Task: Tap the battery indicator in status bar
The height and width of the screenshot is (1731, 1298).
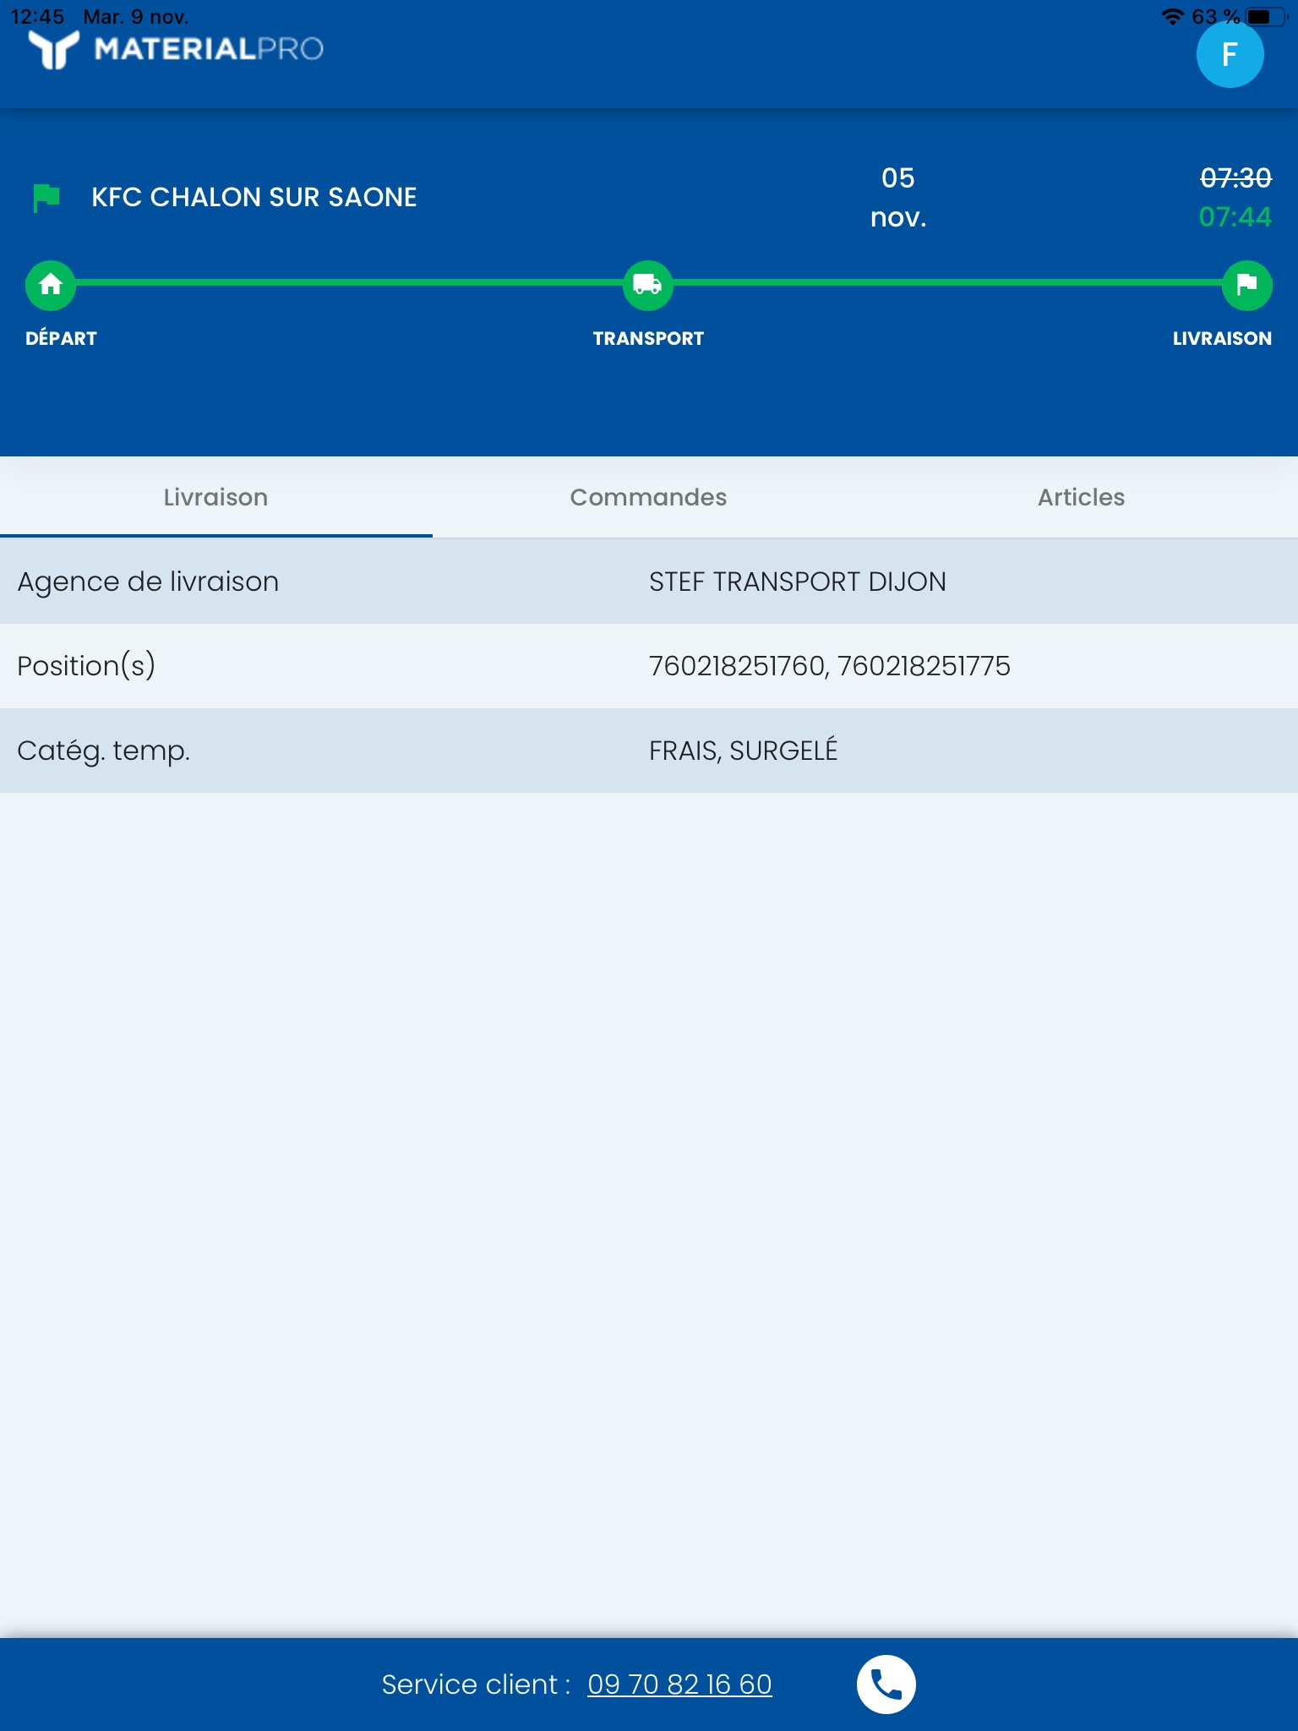Action: point(1266,17)
